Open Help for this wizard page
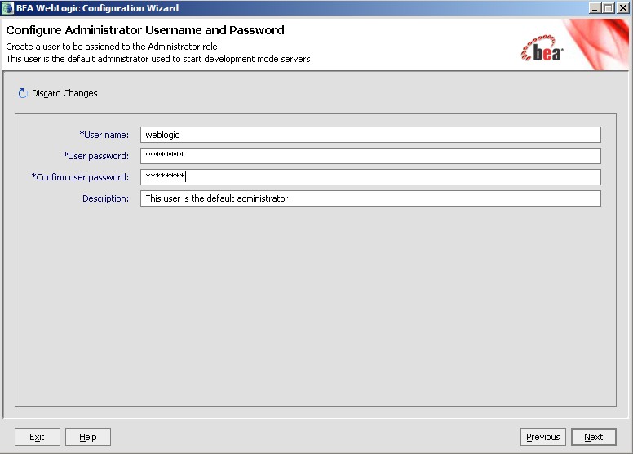Image resolution: width=633 pixels, height=454 pixels. point(88,437)
